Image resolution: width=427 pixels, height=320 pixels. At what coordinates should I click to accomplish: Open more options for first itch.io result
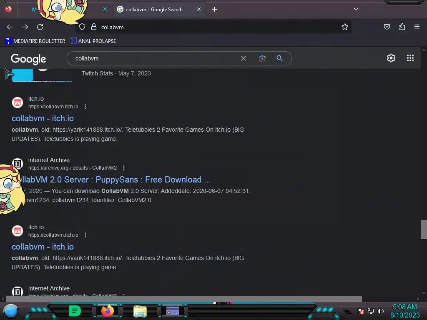point(85,107)
